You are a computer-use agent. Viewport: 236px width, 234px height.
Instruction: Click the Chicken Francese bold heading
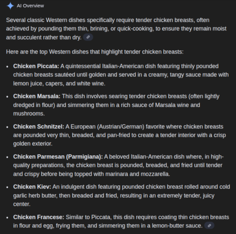click(x=39, y=217)
